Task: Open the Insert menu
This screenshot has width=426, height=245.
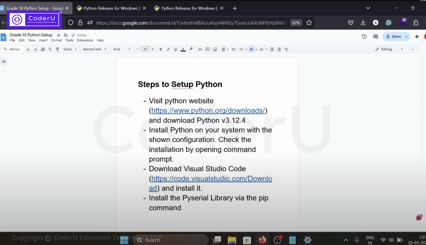Action: click(43, 40)
